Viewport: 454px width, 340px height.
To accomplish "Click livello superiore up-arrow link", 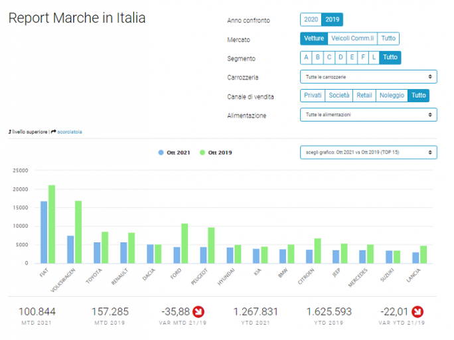I will (x=28, y=132).
